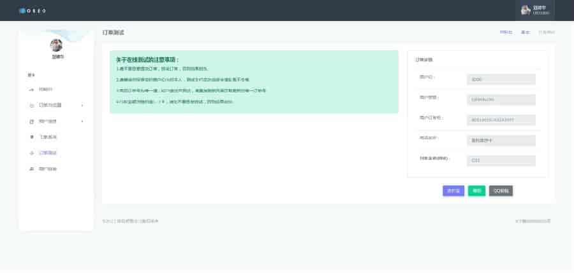Click the gray QQ钱包 payment button
574x273 pixels.
pyautogui.click(x=501, y=191)
